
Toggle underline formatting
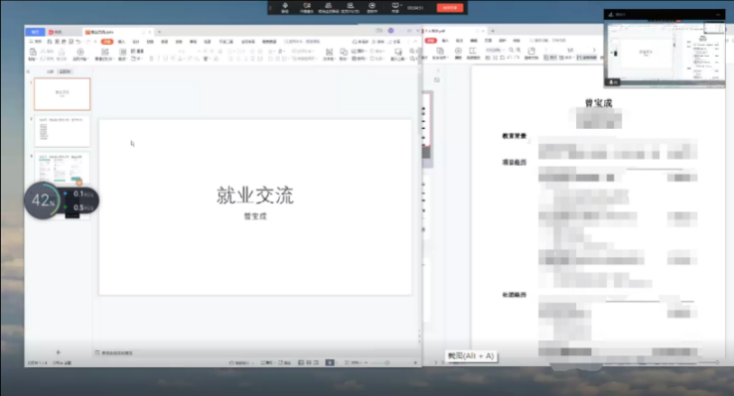click(x=165, y=59)
